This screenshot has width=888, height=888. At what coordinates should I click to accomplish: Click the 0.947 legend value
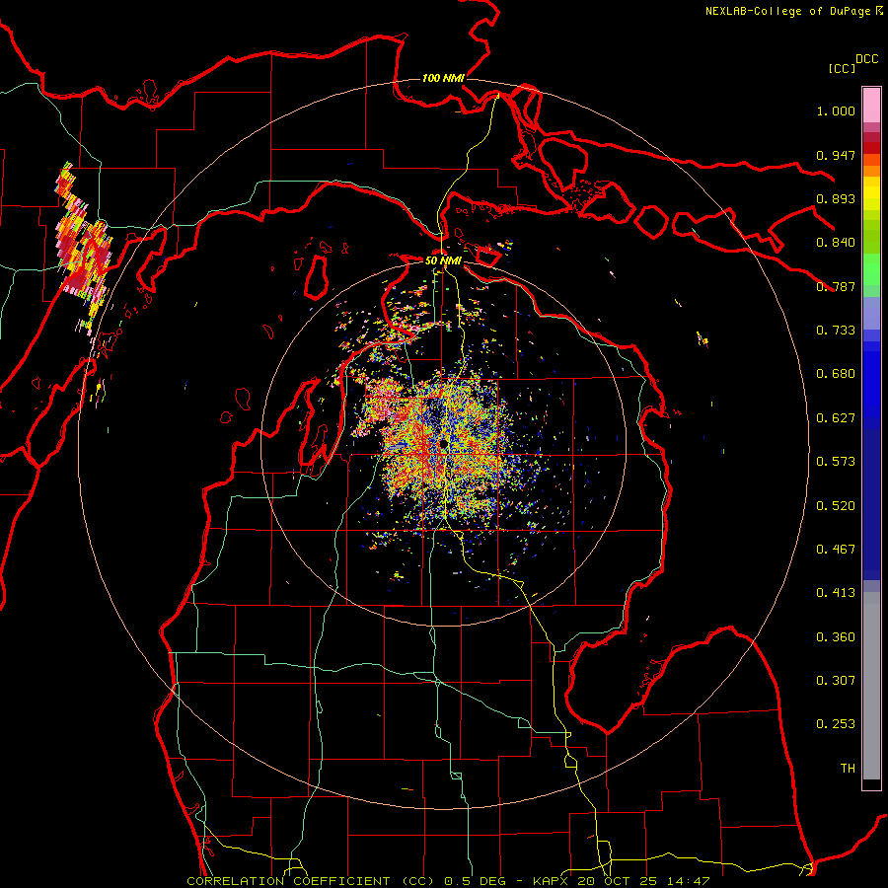click(x=836, y=155)
